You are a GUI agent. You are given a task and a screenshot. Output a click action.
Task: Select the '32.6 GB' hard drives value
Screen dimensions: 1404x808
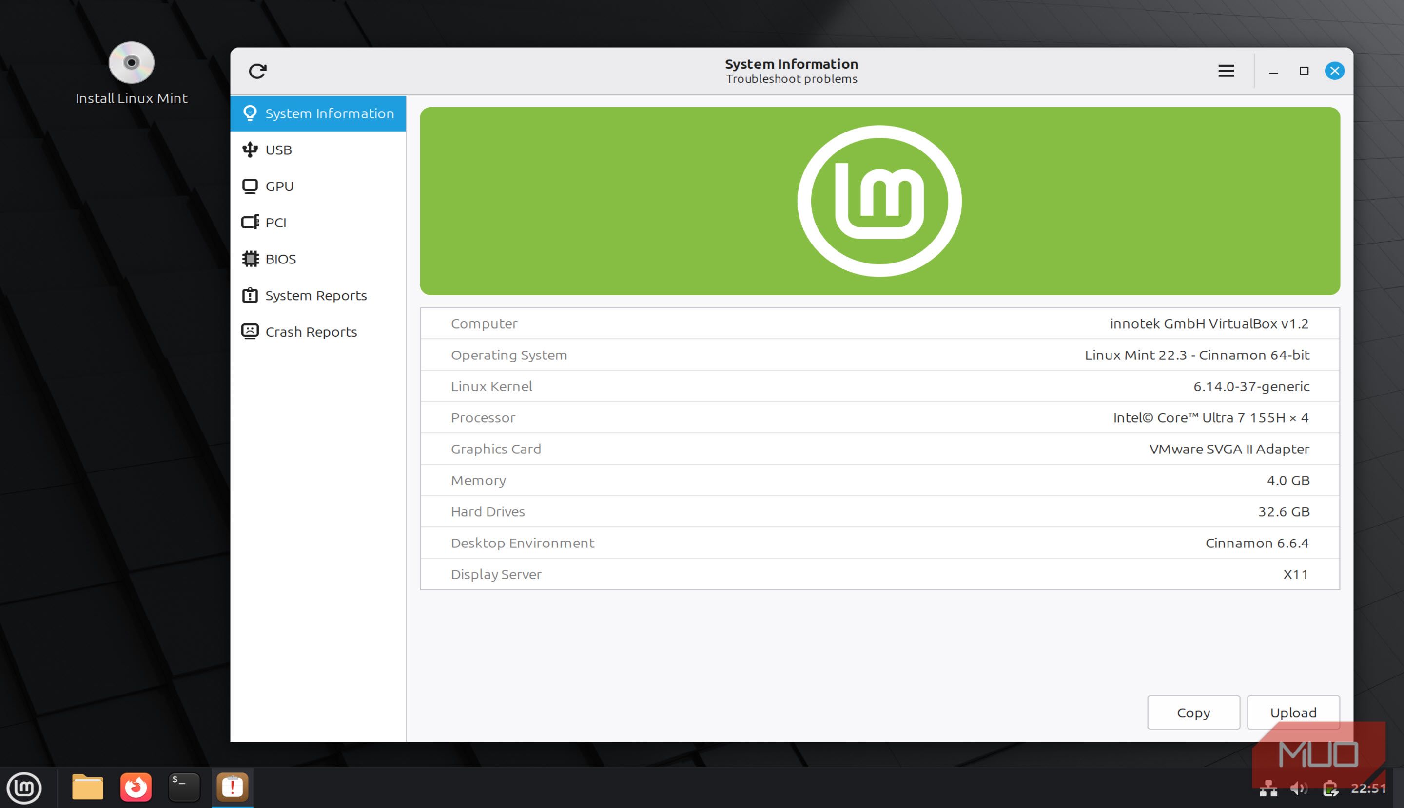(1284, 512)
